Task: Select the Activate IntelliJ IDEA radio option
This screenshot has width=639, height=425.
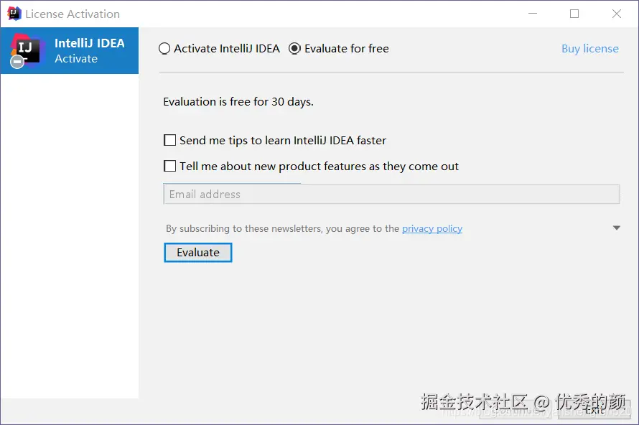Action: click(165, 49)
